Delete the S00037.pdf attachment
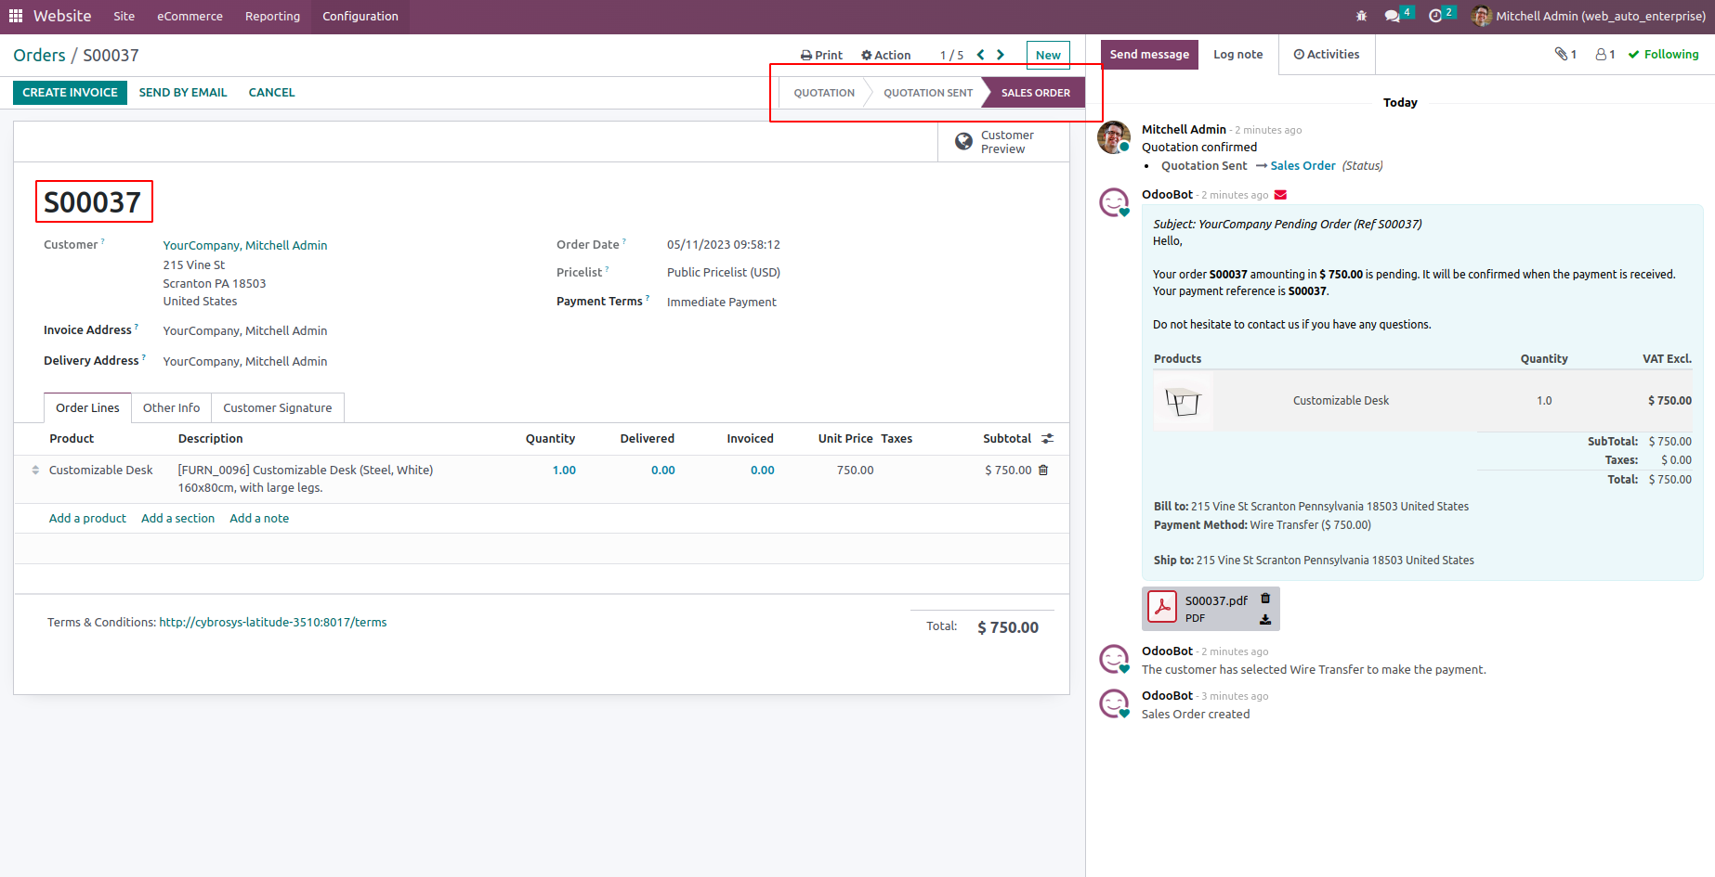 tap(1265, 600)
